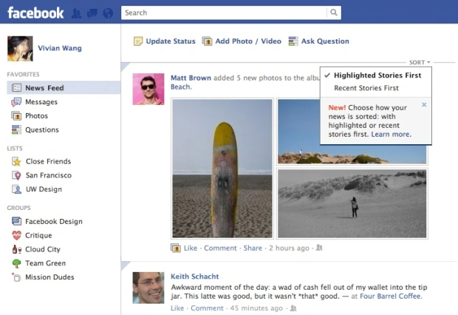Click into the Search field
The image size is (458, 315).
click(x=224, y=13)
